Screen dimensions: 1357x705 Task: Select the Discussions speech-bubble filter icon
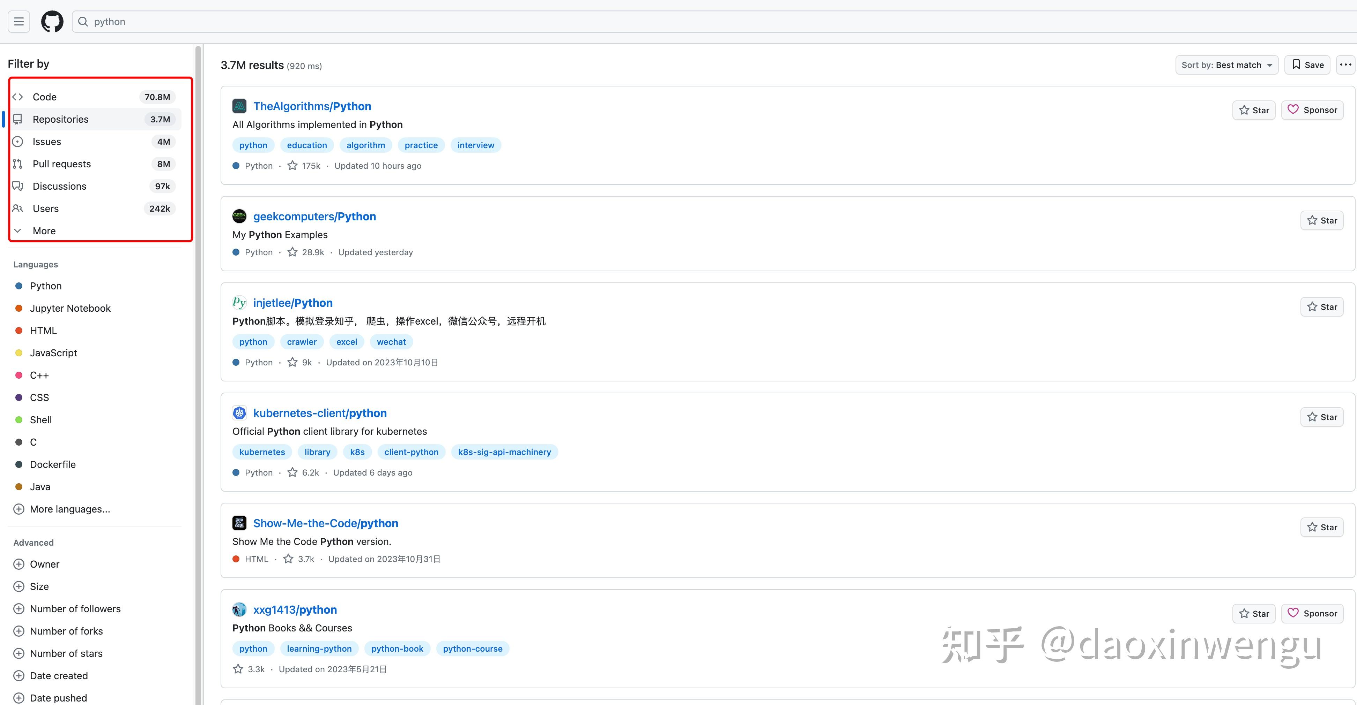pos(17,186)
